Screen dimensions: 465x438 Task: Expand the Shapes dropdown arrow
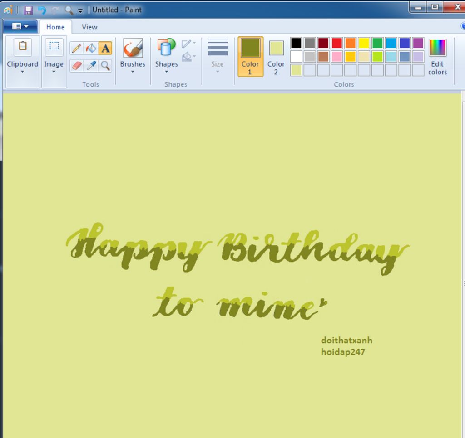[166, 72]
